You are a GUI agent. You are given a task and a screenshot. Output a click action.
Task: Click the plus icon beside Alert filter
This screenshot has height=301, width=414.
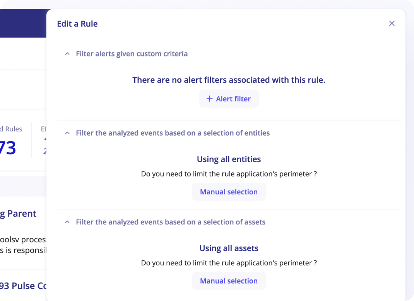tap(209, 99)
